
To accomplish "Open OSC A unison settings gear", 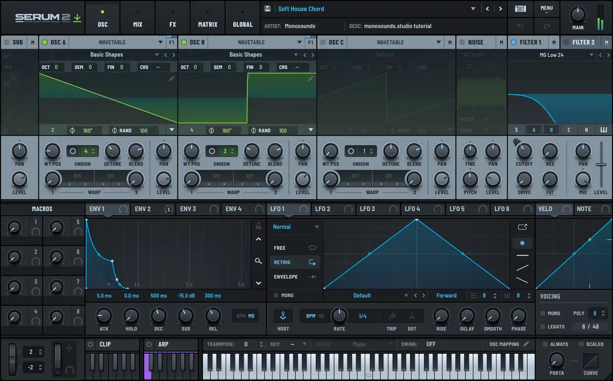I will [x=73, y=151].
